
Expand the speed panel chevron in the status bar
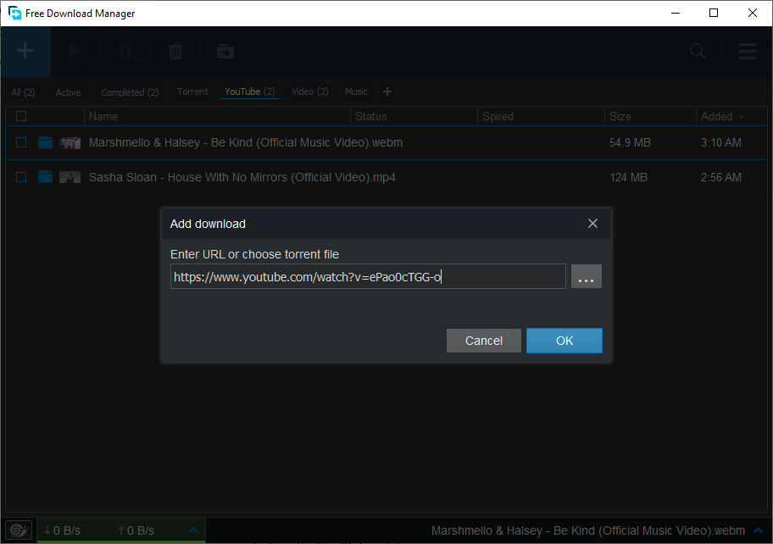point(194,530)
